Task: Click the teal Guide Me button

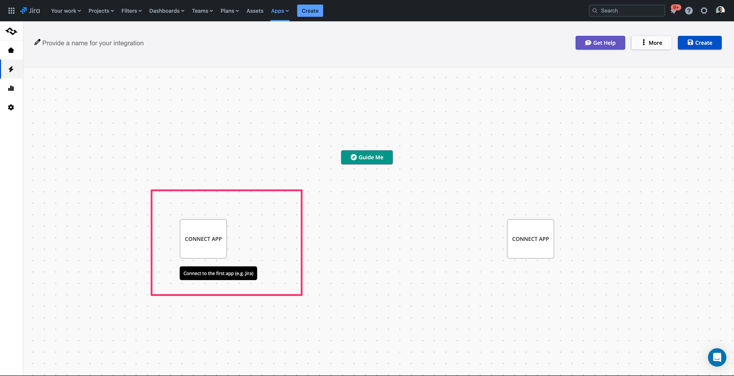Action: [x=367, y=157]
